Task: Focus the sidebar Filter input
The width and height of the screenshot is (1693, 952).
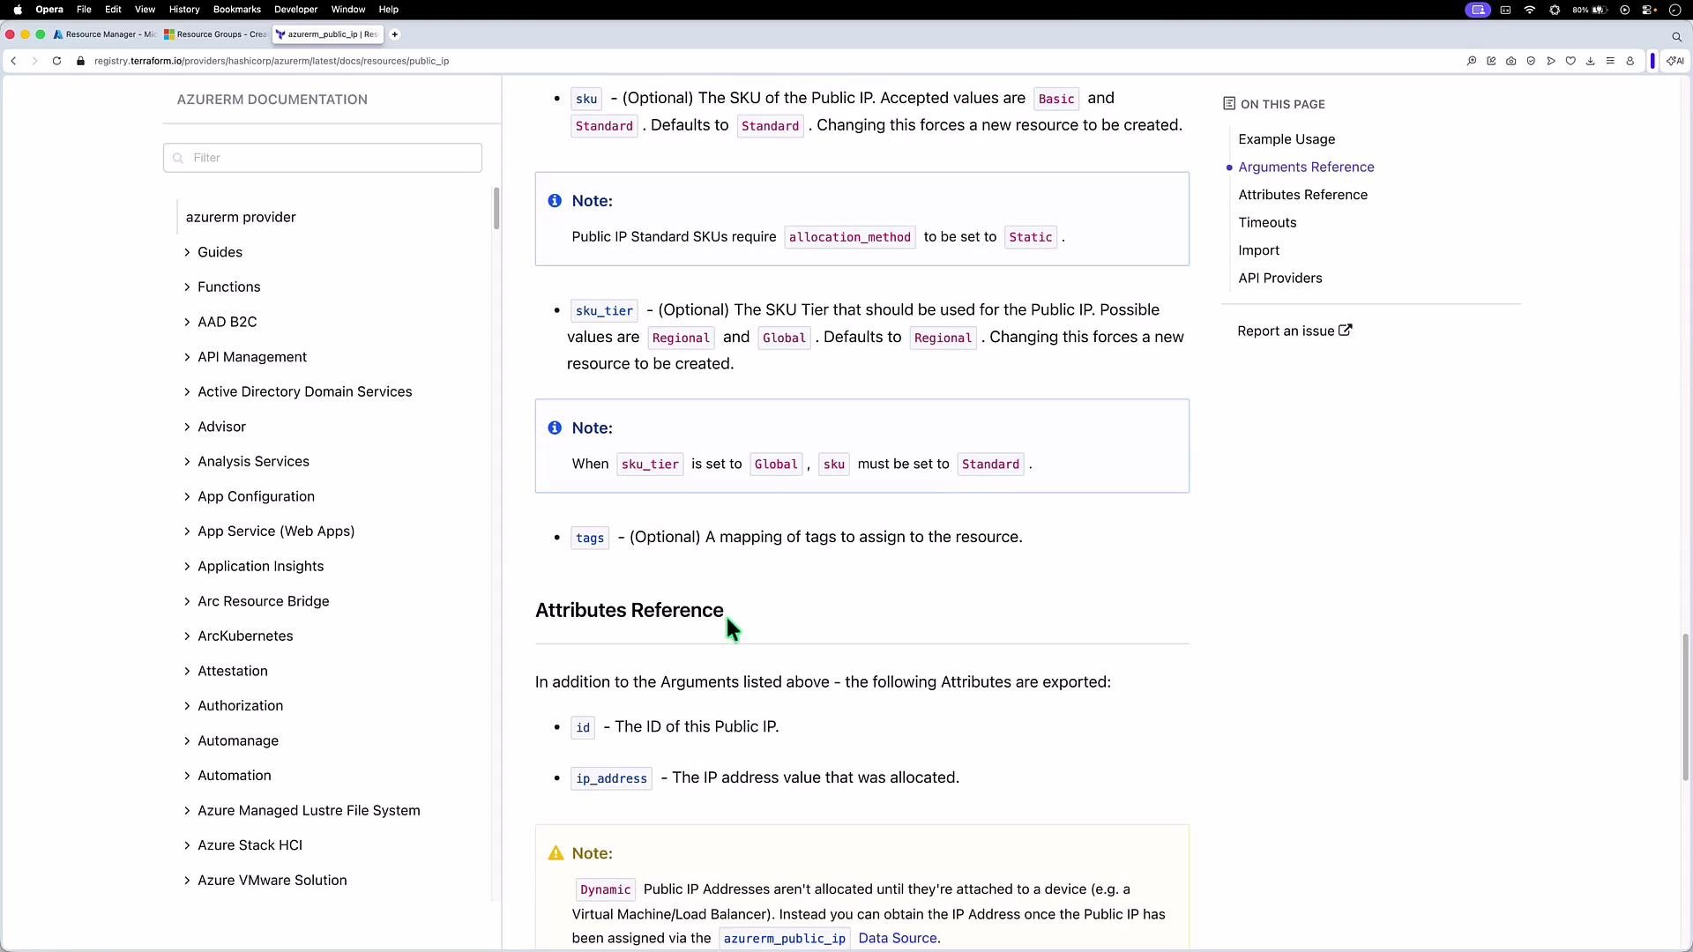Action: pyautogui.click(x=323, y=158)
